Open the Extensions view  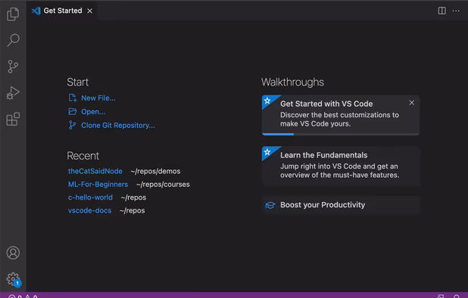pos(13,120)
